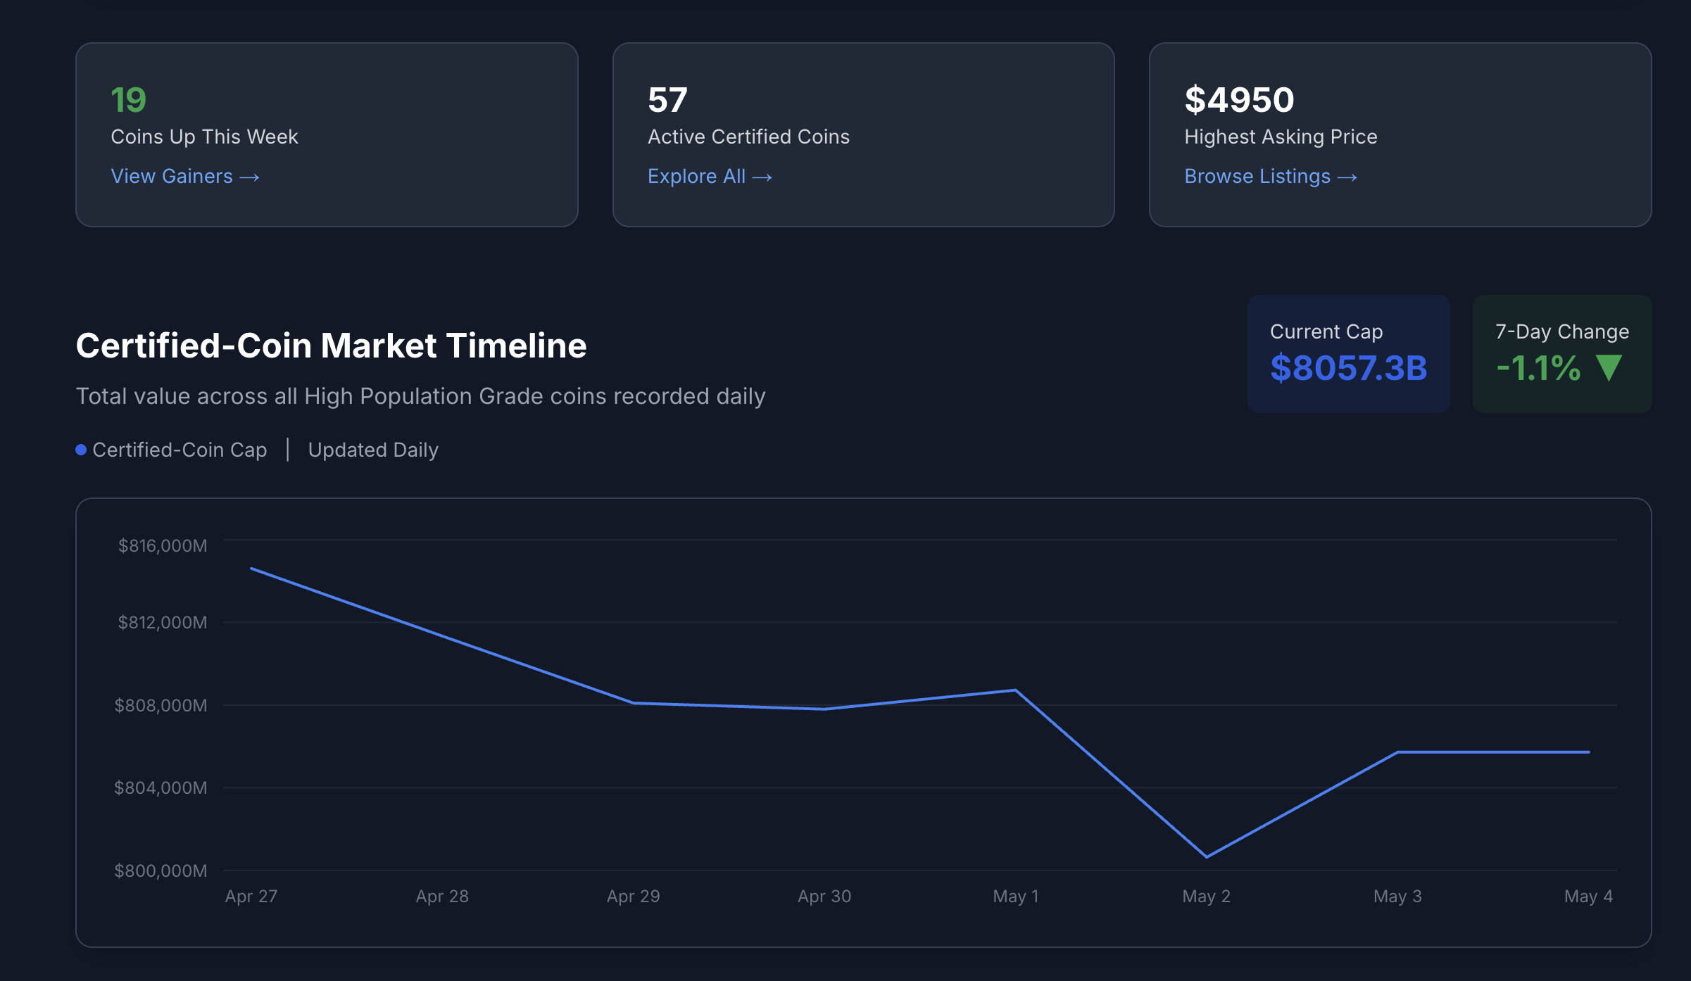Click the Certified-Coin Cap legend label
The image size is (1691, 981).
pyautogui.click(x=180, y=450)
